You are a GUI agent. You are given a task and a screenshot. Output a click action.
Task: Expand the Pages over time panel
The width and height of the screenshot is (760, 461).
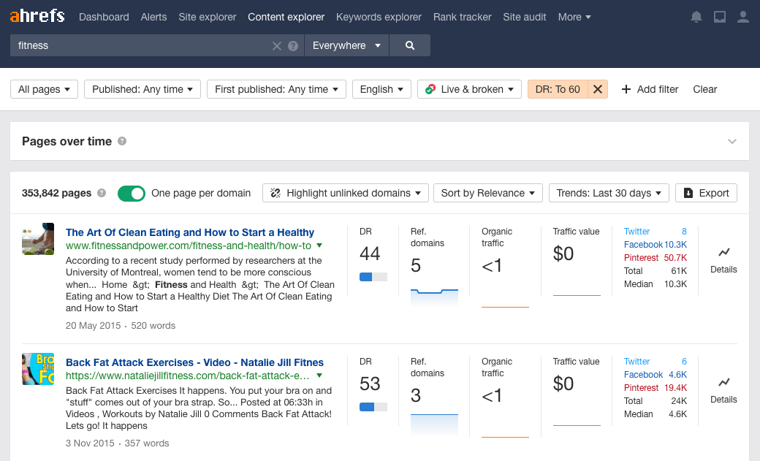click(x=732, y=141)
